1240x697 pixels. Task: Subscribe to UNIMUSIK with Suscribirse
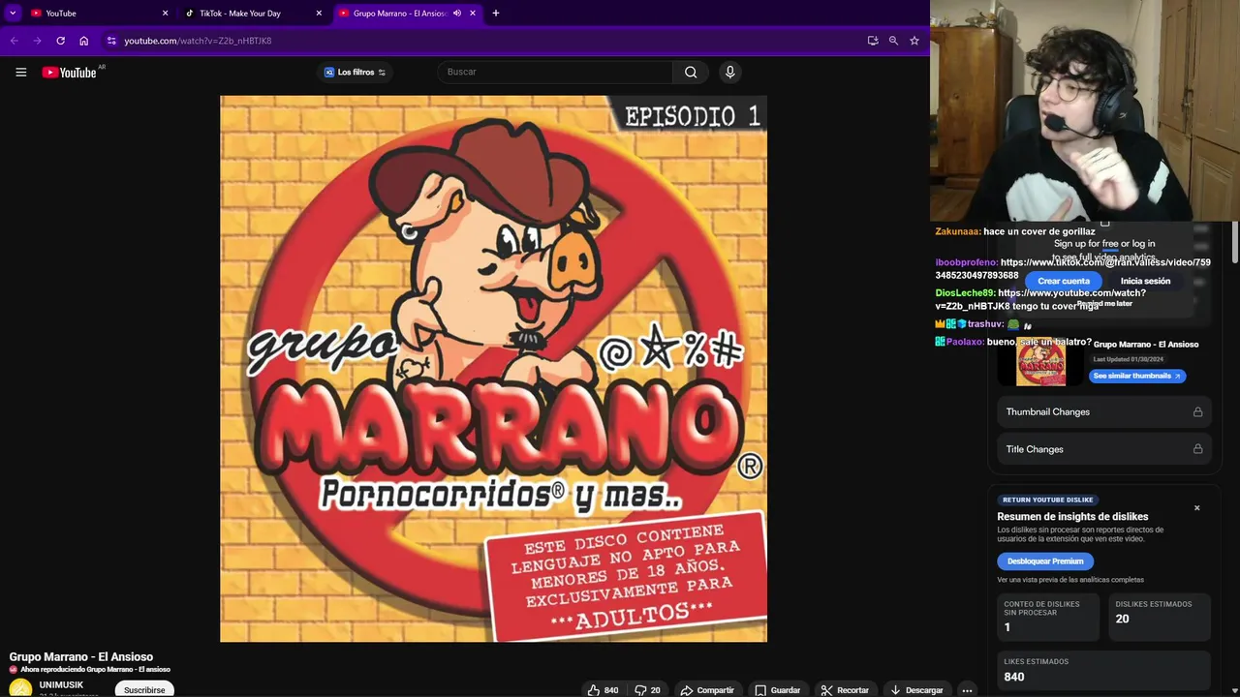click(x=144, y=690)
